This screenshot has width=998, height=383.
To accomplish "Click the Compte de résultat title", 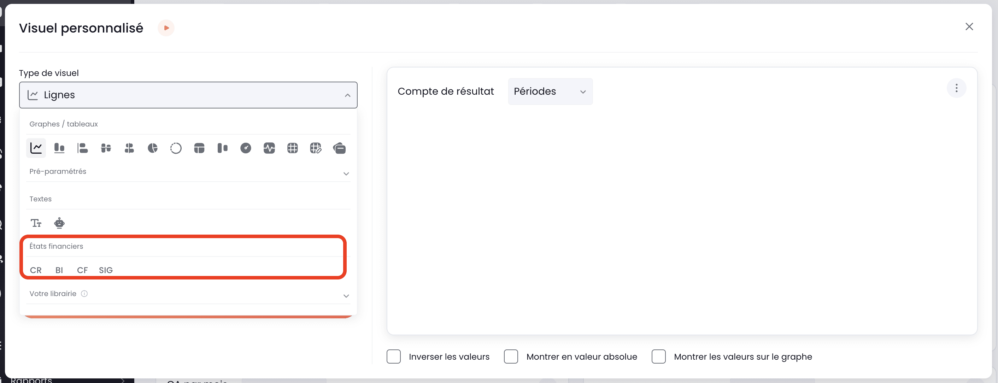I will (x=446, y=92).
